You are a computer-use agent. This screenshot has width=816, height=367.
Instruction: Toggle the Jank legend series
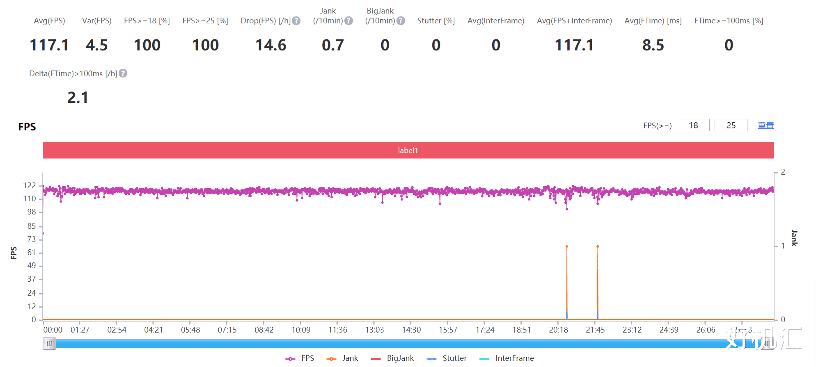[342, 358]
